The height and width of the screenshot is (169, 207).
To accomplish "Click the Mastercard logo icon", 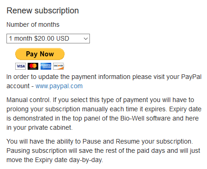I will pyautogui.click(x=33, y=66).
